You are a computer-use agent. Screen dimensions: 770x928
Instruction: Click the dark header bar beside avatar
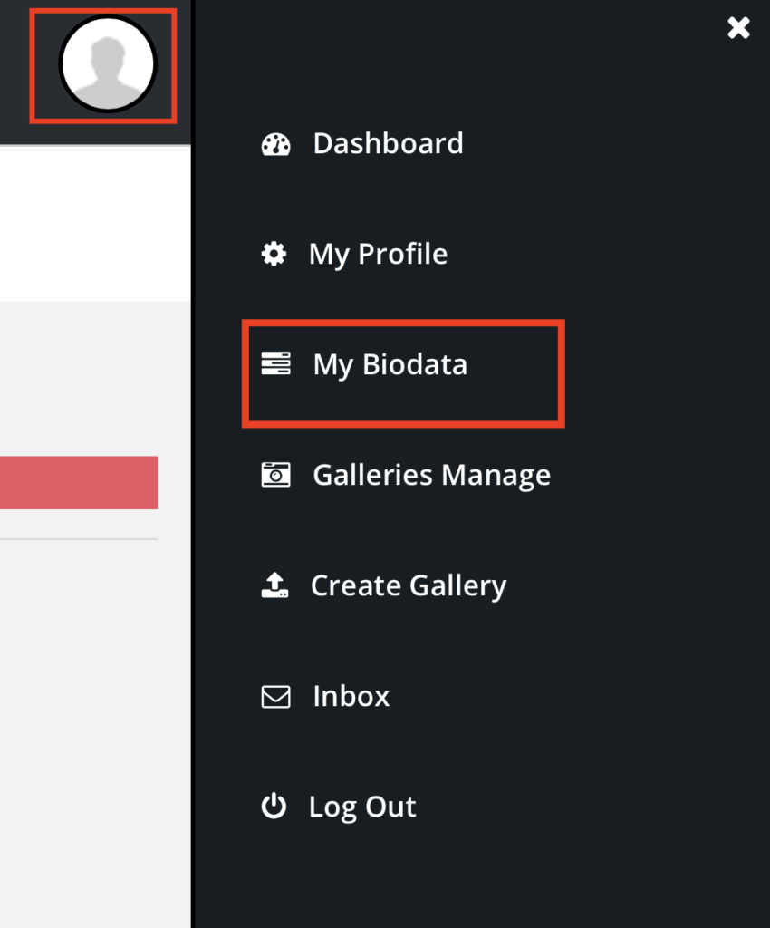[x=14, y=71]
